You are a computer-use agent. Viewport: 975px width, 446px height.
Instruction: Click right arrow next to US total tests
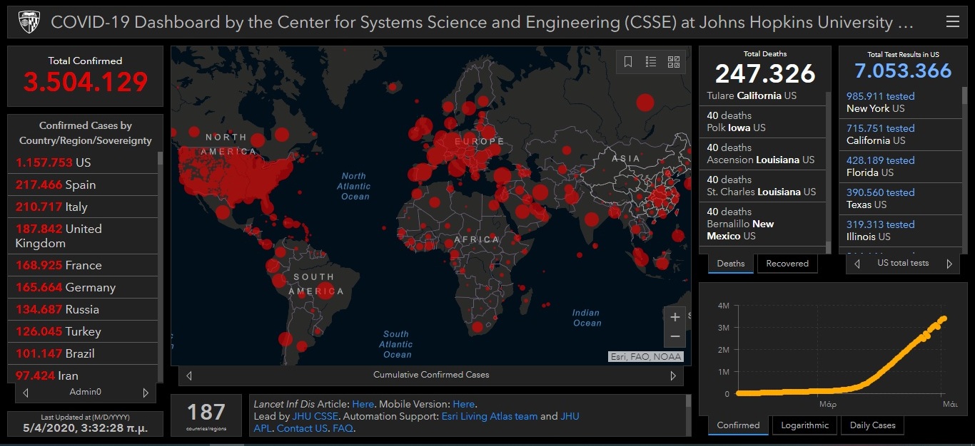pyautogui.click(x=949, y=264)
